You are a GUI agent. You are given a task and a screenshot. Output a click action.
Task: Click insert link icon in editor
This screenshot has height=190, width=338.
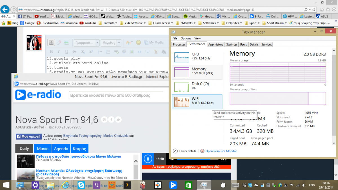(116, 52)
